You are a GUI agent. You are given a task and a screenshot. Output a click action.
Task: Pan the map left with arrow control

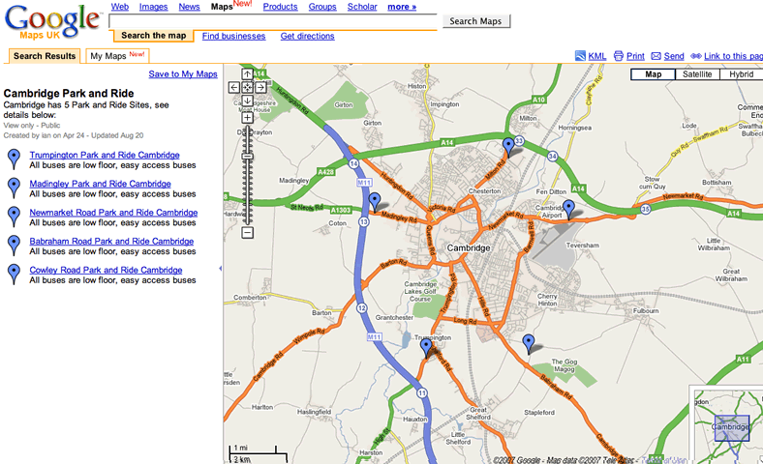(234, 87)
